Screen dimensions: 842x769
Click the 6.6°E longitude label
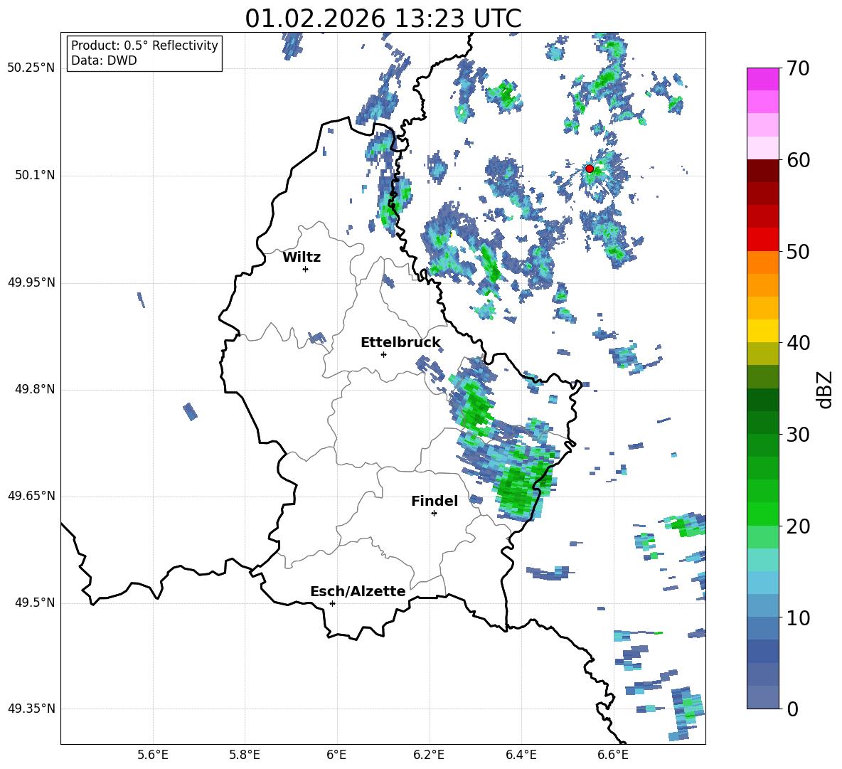(613, 755)
